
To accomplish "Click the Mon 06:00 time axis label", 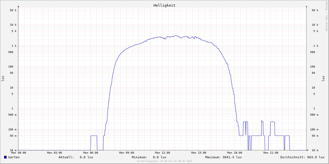I will pos(90,153).
